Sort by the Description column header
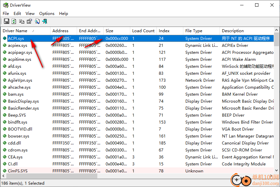This screenshot has height=187, width=280. click(246, 31)
